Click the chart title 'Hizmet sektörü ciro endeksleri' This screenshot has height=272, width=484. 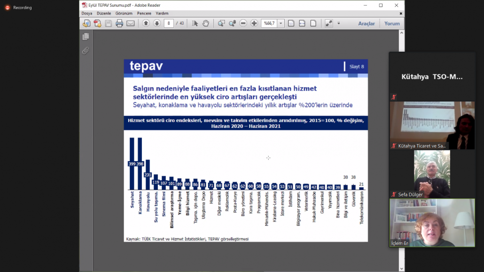pos(246,123)
